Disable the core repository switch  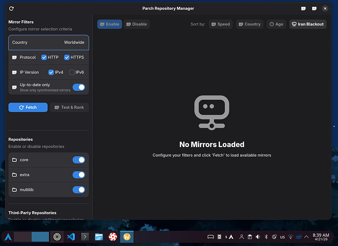(x=79, y=160)
